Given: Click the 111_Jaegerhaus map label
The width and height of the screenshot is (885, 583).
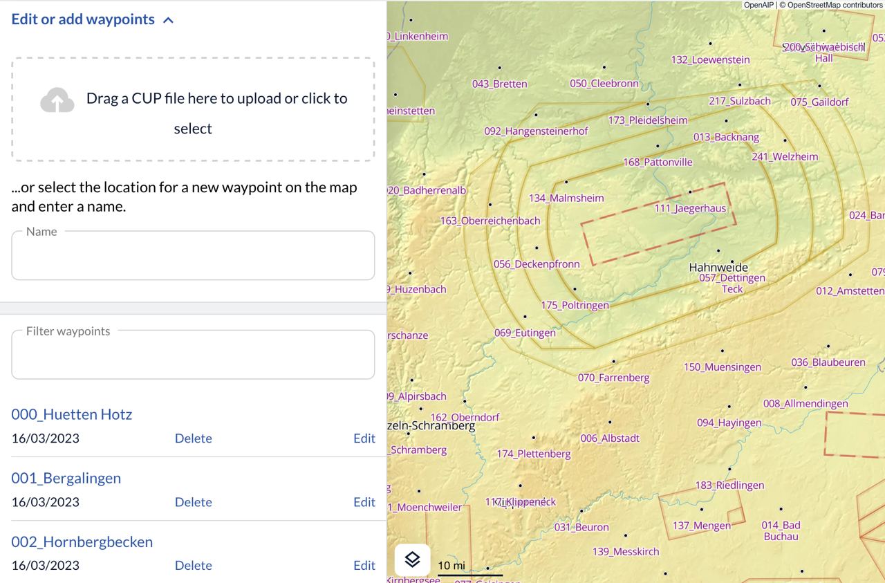Looking at the screenshot, I should (690, 208).
